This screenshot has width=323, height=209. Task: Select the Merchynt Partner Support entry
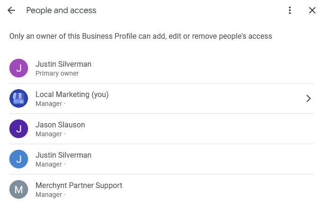coord(162,189)
